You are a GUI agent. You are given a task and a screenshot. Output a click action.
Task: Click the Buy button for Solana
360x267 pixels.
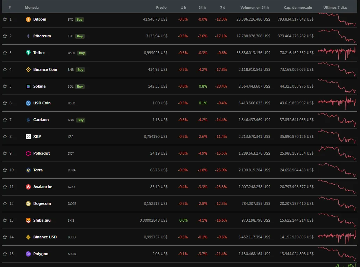tap(80, 86)
